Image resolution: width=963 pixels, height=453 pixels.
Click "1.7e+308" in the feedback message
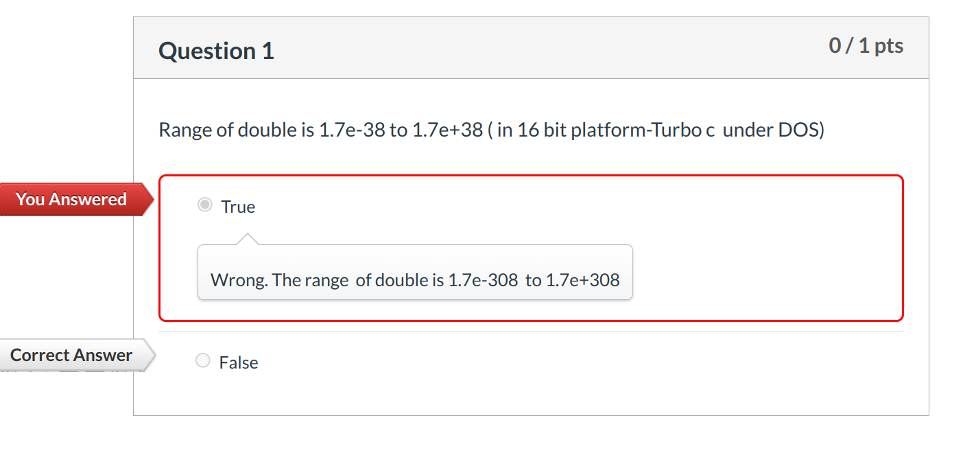(582, 280)
